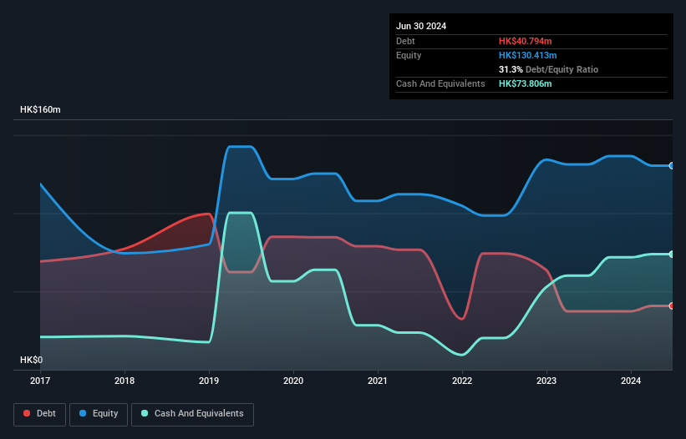Click the 2020 x-axis label
Image resolution: width=686 pixels, height=439 pixels.
click(x=293, y=381)
